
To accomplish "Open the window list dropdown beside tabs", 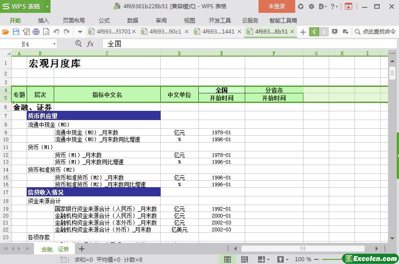I will 345,32.
